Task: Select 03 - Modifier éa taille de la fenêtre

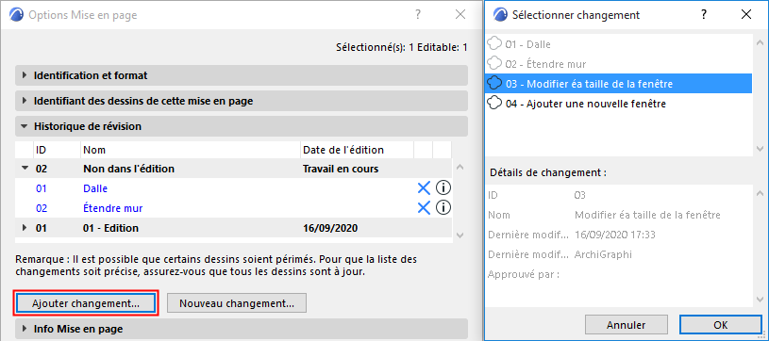Action: [618, 84]
